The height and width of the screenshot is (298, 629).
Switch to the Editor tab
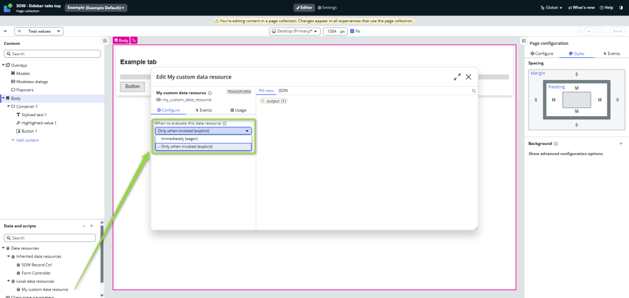click(x=304, y=7)
